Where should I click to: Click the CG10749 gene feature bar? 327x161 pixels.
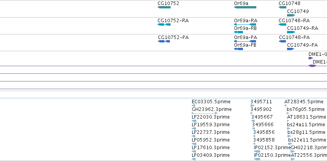coord(291,15)
